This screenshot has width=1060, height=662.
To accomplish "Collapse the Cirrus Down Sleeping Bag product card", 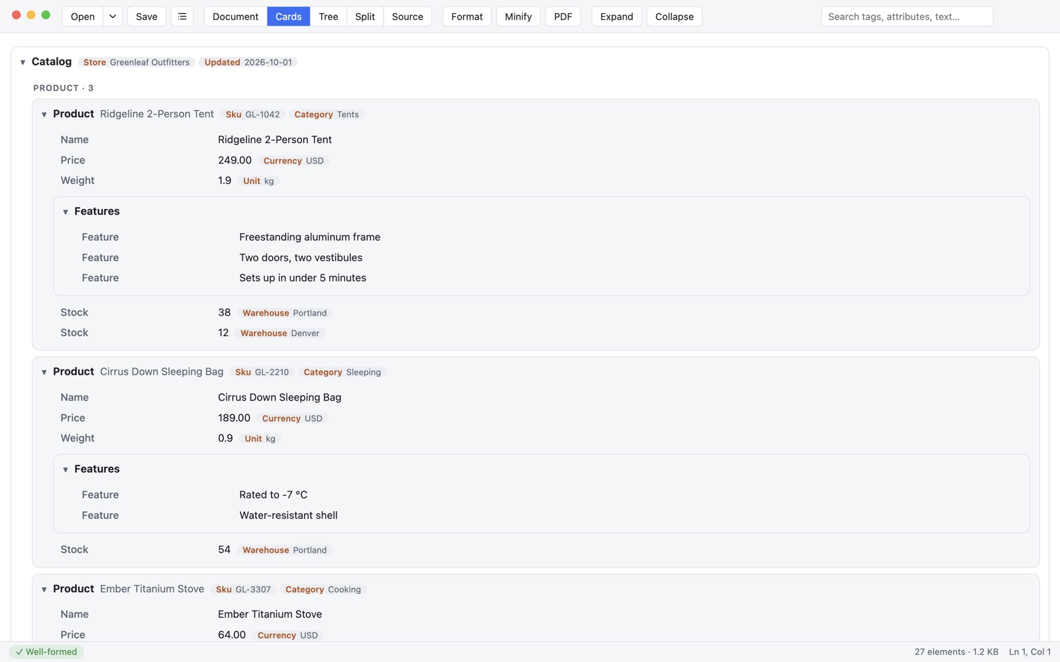I will pos(44,372).
